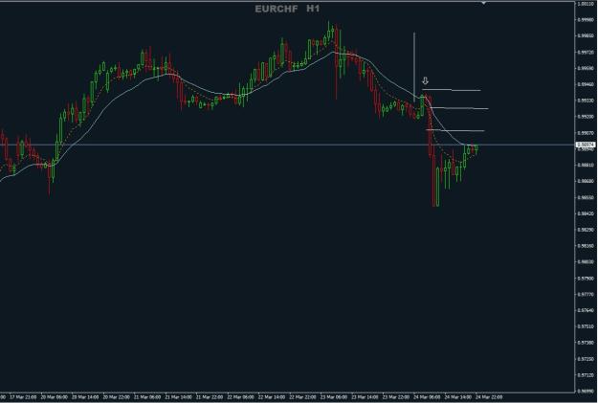This screenshot has height=403, width=598.
Task: Click the 0.97770 price scale label
Action: (587, 294)
